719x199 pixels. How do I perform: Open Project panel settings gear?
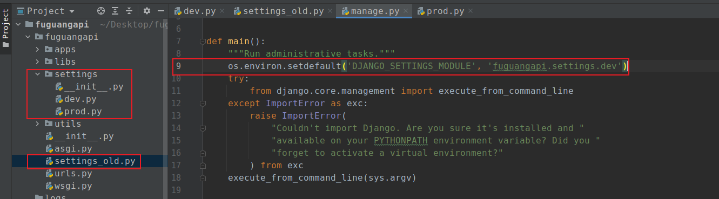147,11
